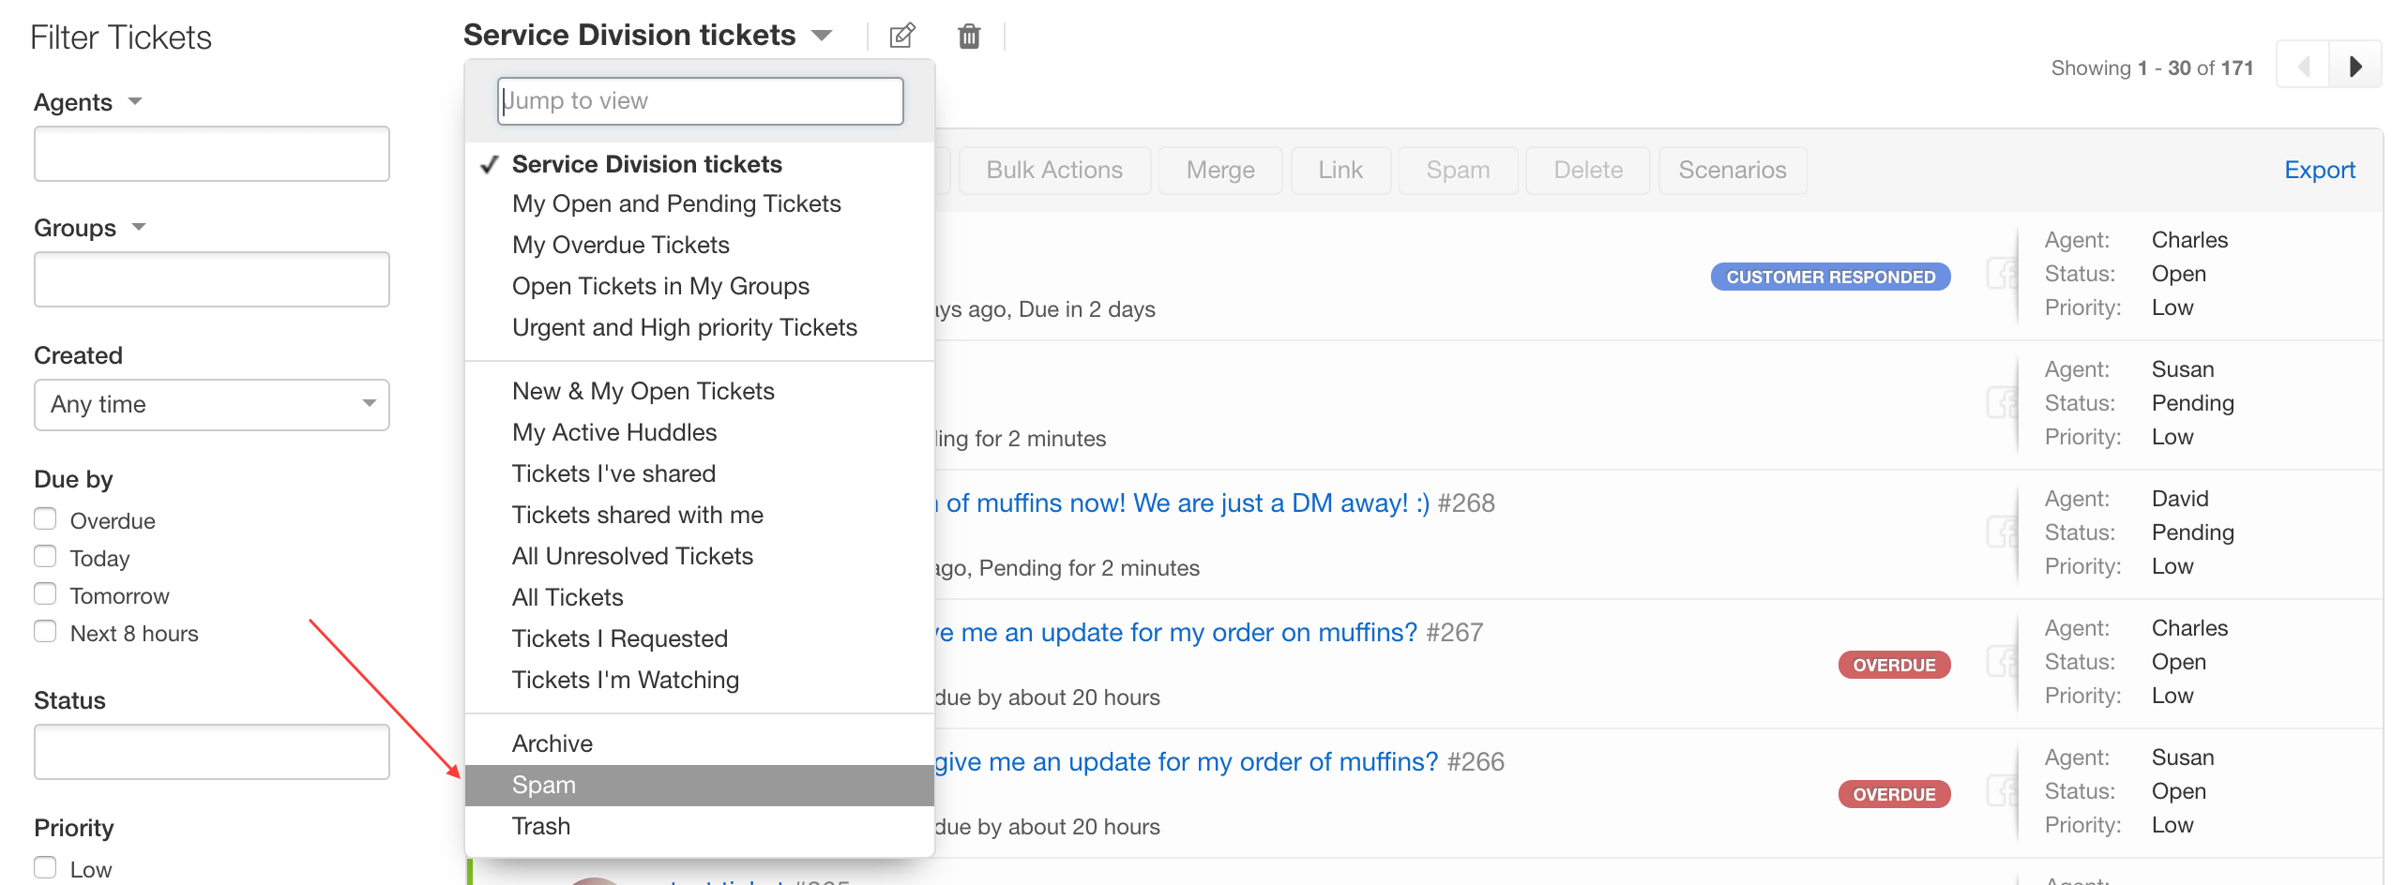Click the Facebook icon on Susan's pending ticket
The image size is (2407, 885).
(x=2004, y=402)
